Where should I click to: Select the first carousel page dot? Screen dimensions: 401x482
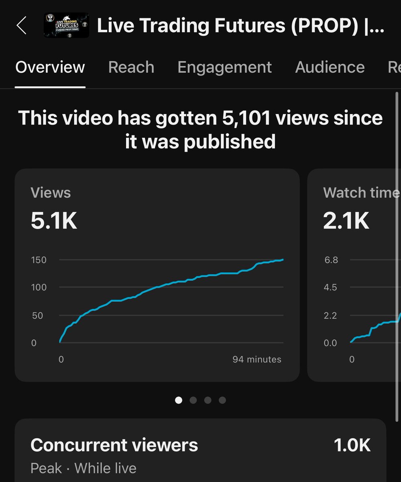[x=179, y=400]
